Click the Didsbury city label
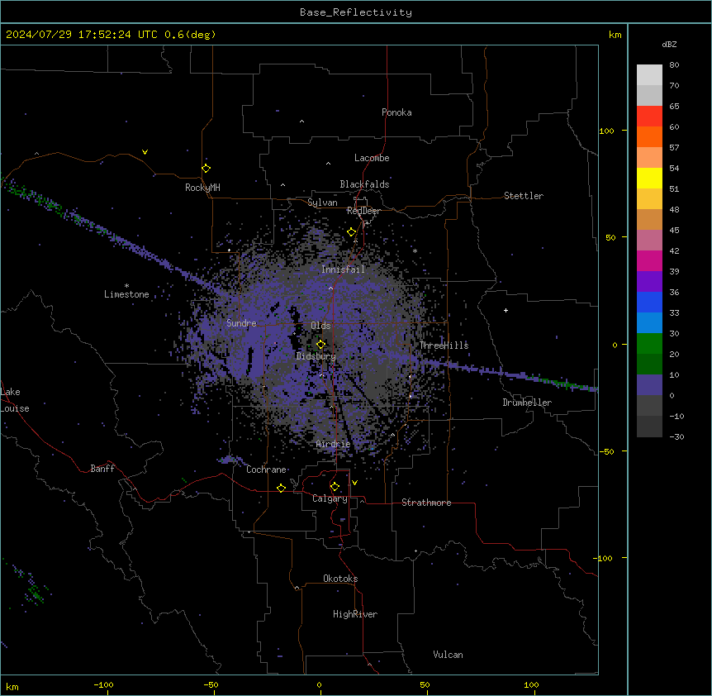The image size is (712, 696). pyautogui.click(x=316, y=356)
